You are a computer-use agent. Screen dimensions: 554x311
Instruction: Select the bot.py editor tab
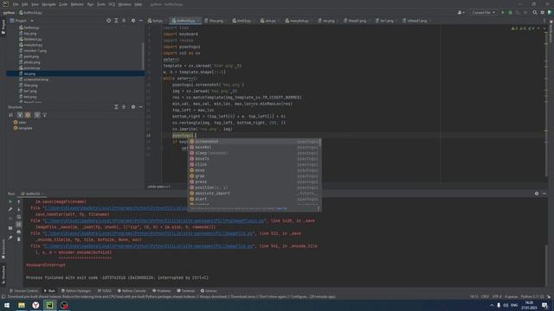[x=156, y=21]
